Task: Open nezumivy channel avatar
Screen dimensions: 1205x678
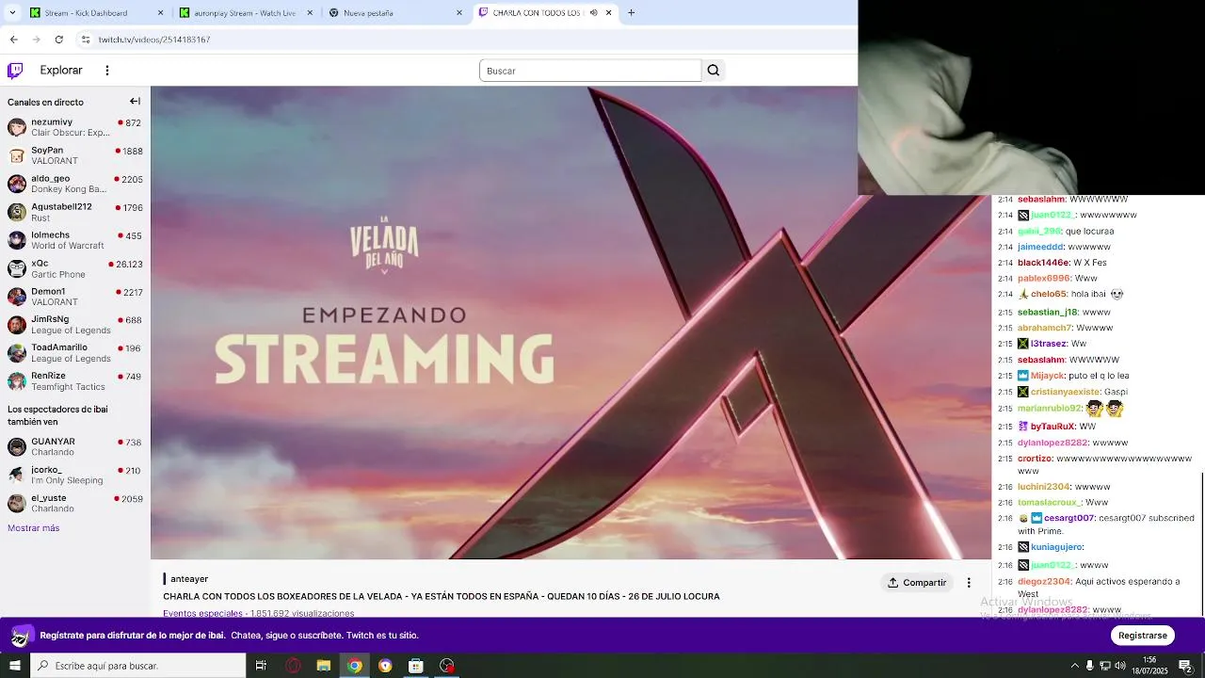Action: coord(17,128)
